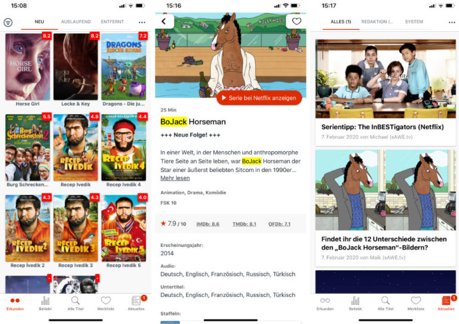Click the BoJack Horseman comparison image
Viewport: 459px width, 324px height.
point(385,189)
